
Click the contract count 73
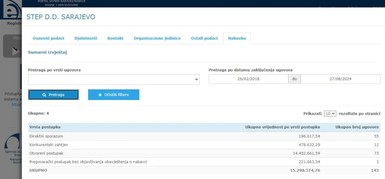[x=376, y=153]
